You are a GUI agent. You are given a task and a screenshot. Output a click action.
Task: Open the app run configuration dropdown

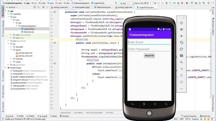point(124,3)
